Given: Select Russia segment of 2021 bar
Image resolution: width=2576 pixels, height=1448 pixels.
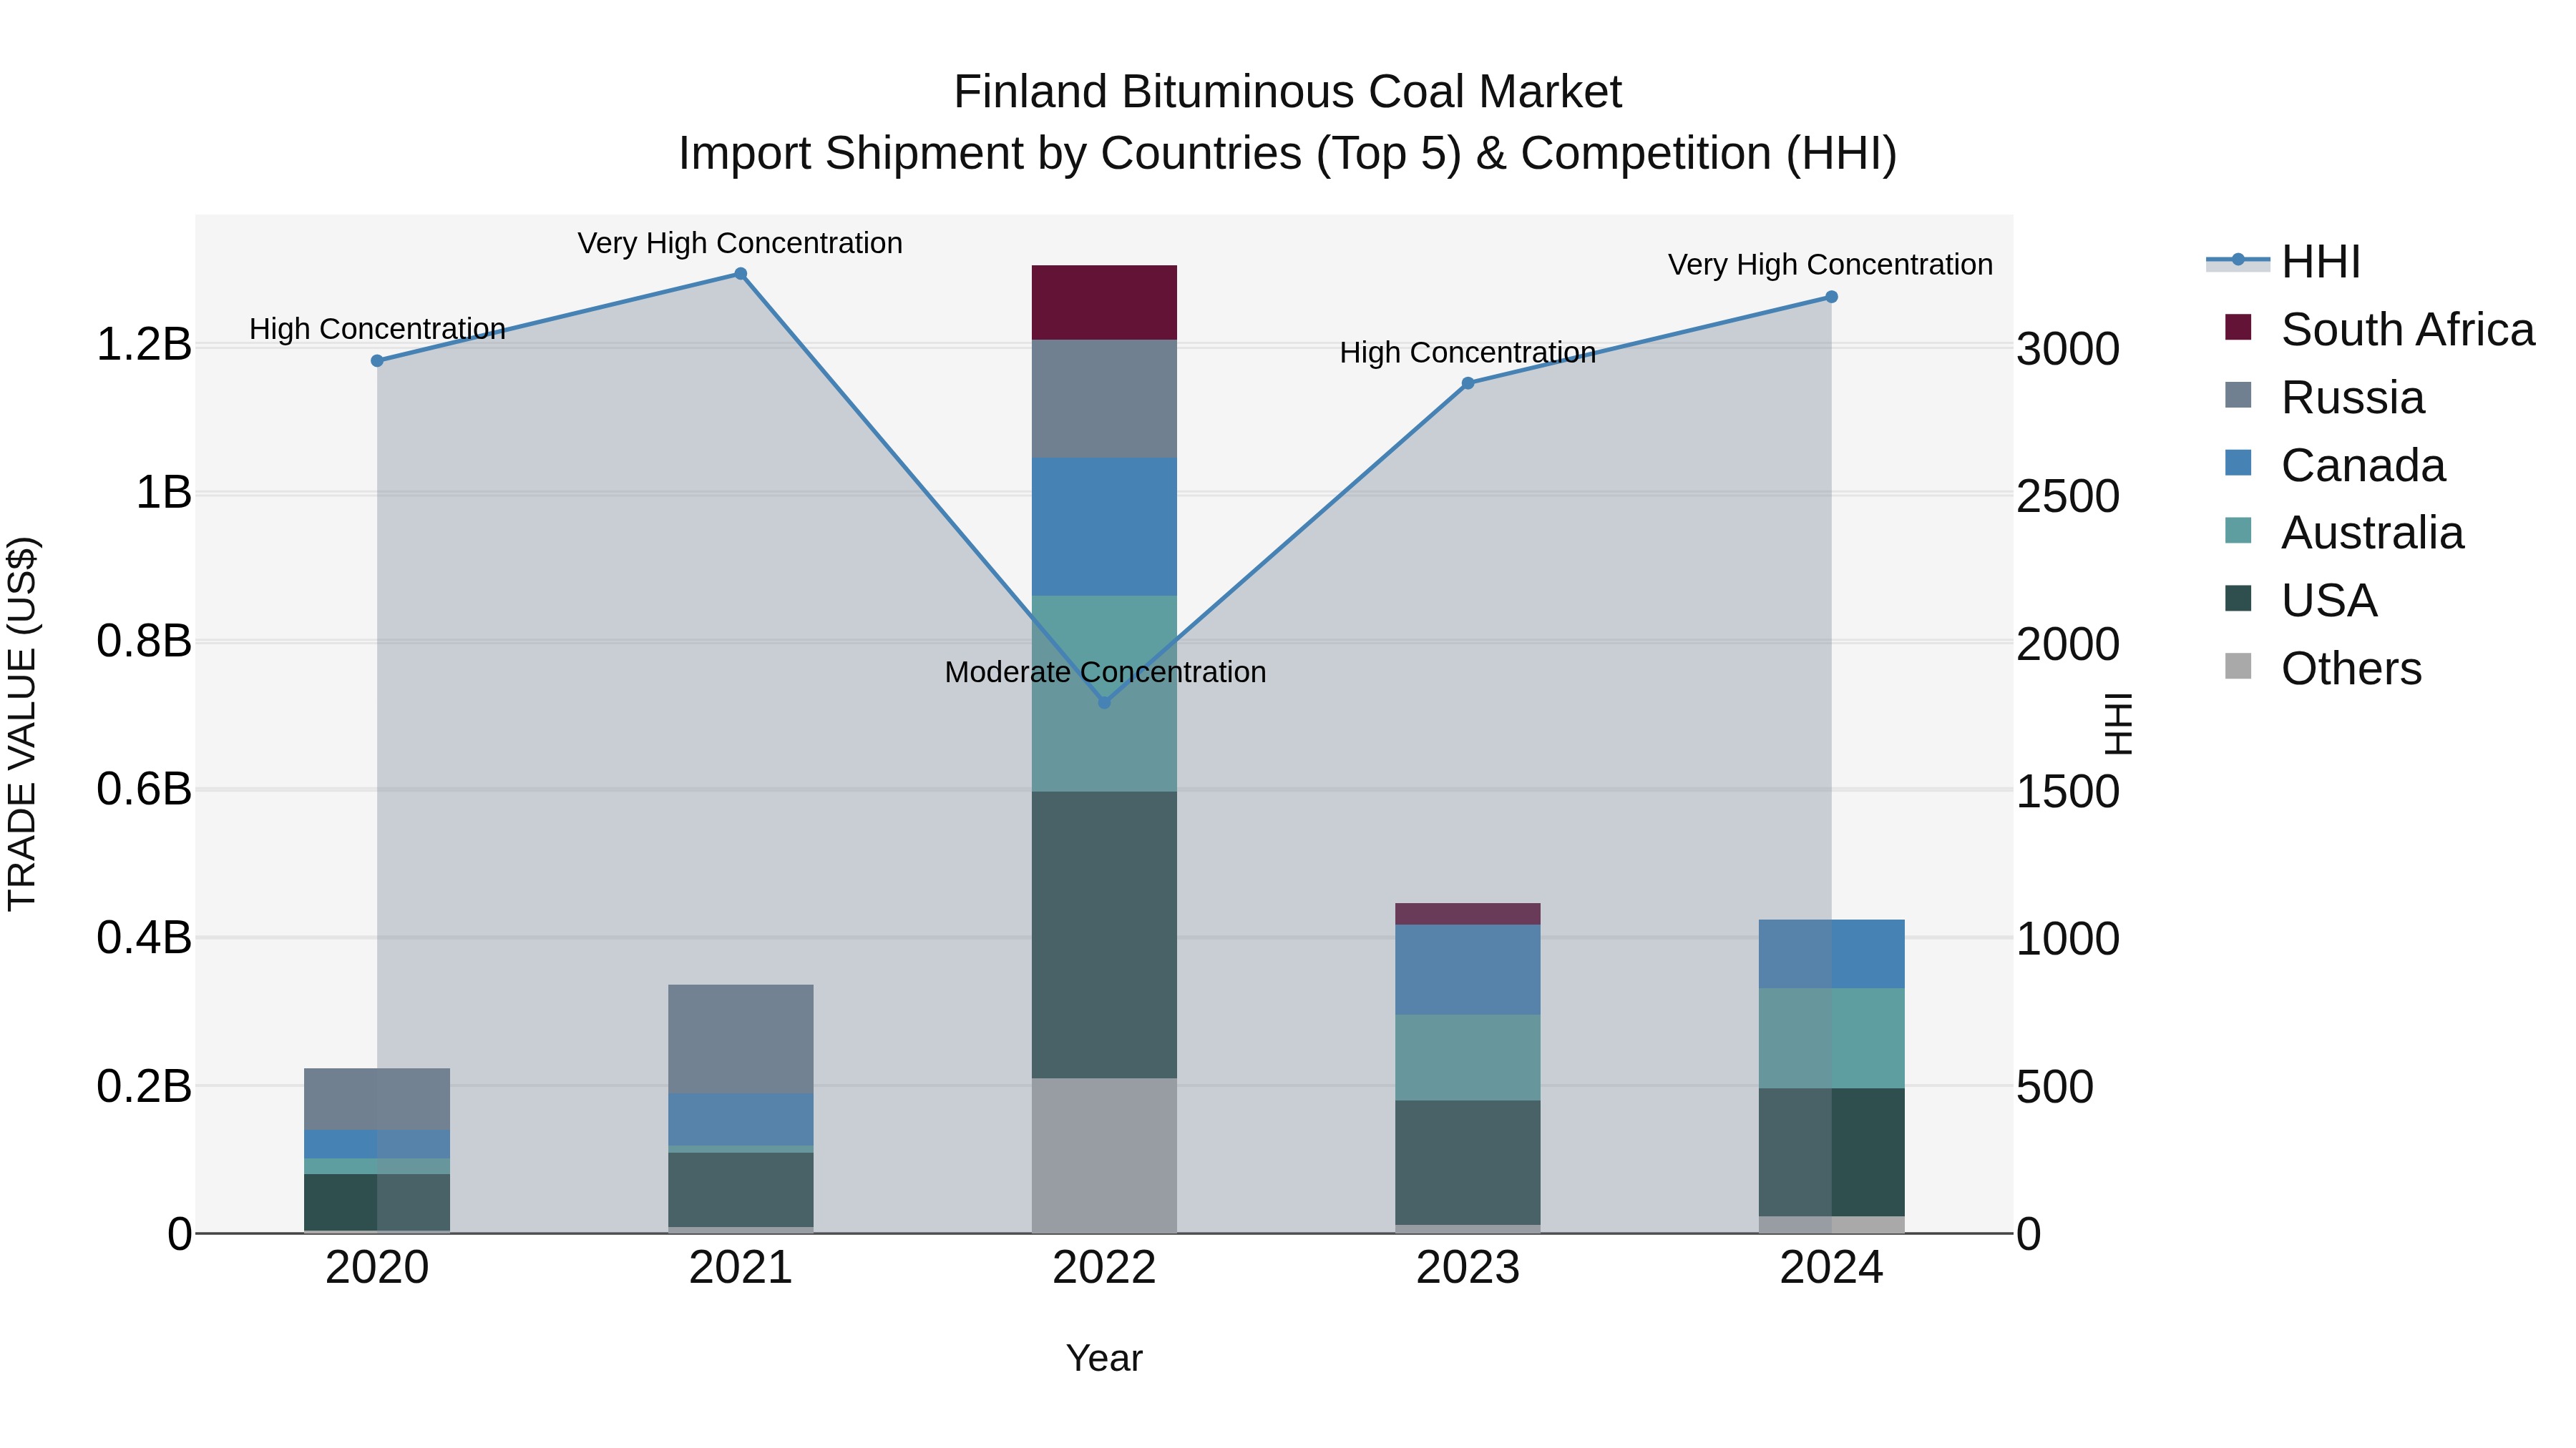Looking at the screenshot, I should 741,1038.
